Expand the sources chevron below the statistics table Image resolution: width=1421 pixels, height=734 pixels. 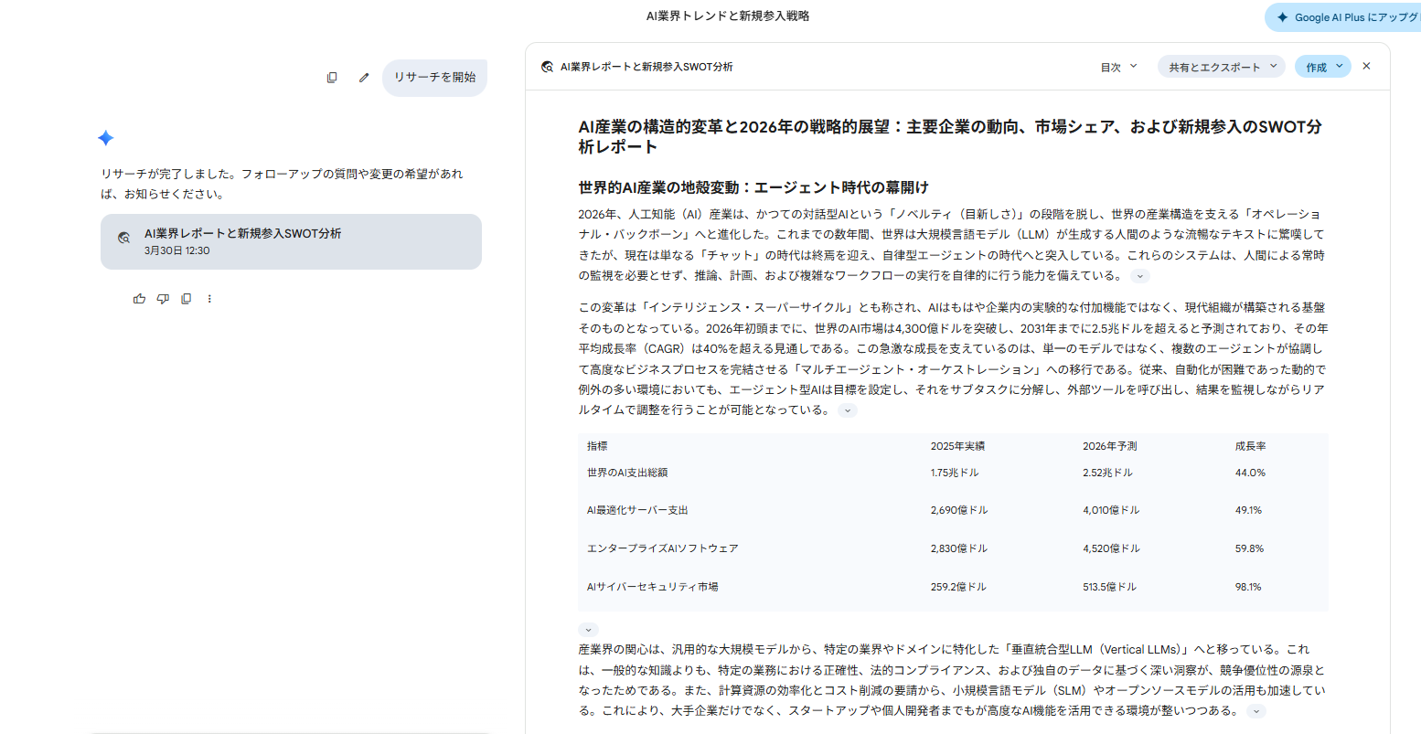click(589, 630)
